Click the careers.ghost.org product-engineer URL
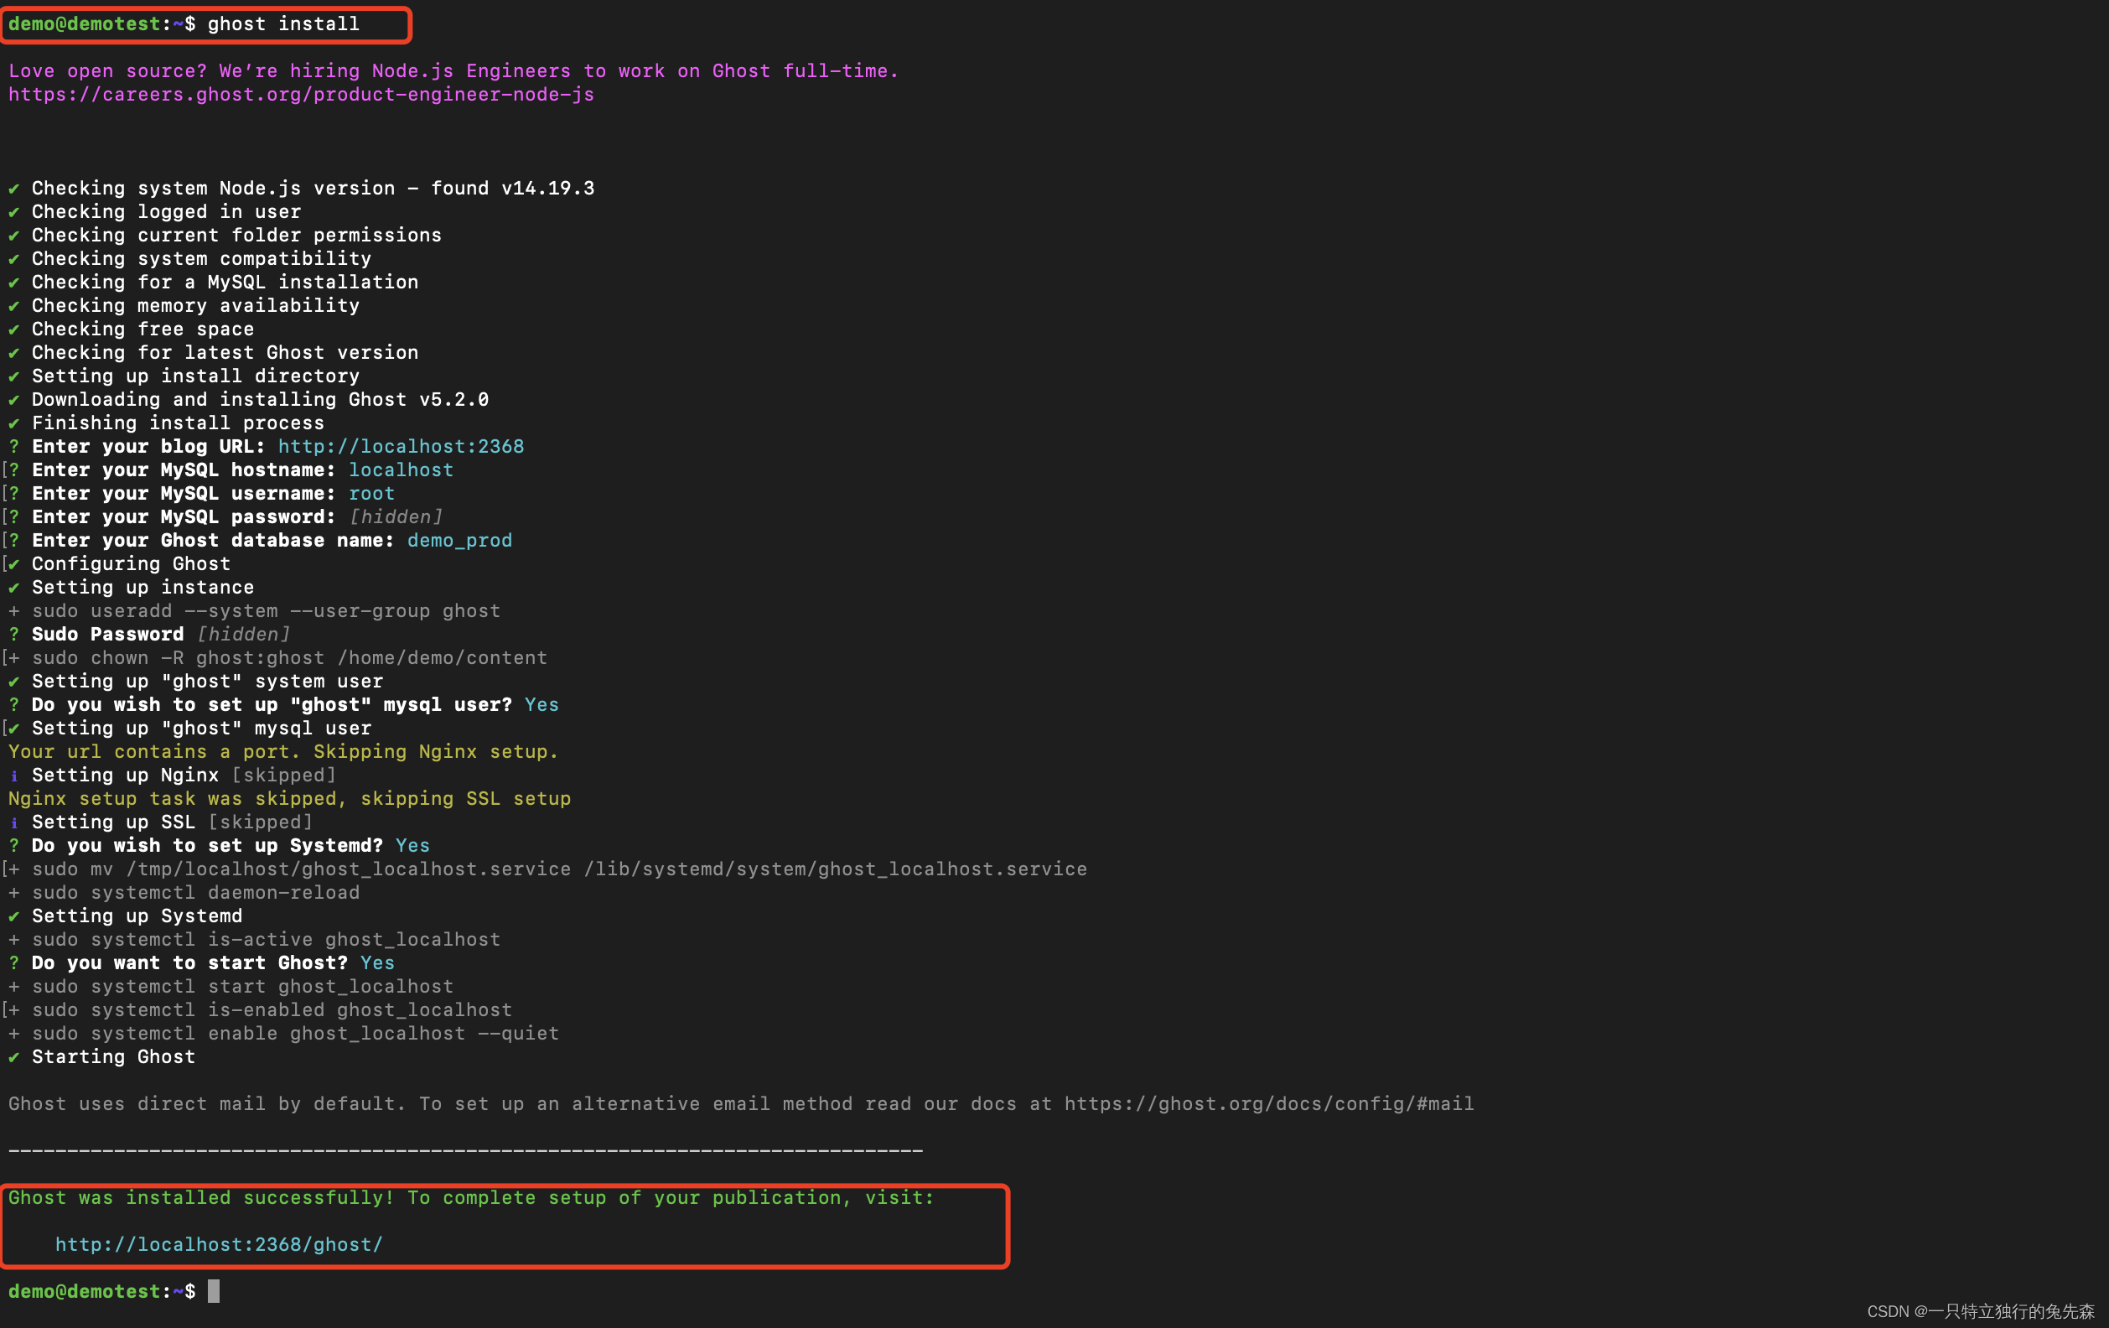Screen dimensions: 2109x1328 click(x=301, y=95)
